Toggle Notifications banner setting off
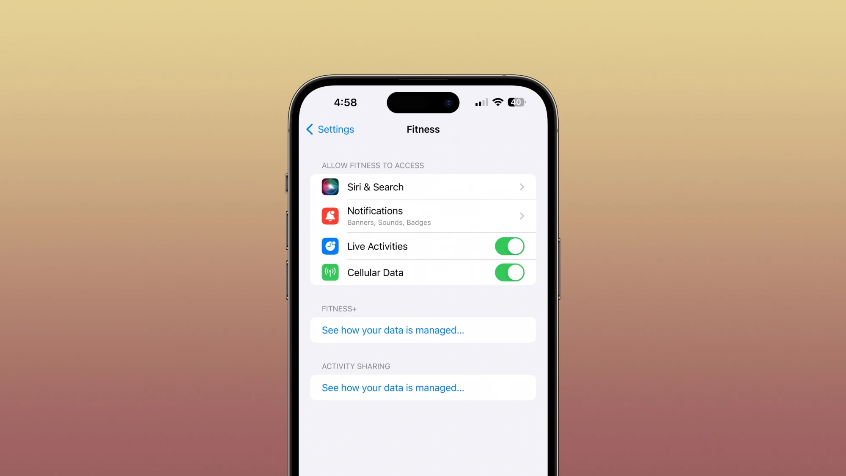The width and height of the screenshot is (846, 476). (423, 215)
